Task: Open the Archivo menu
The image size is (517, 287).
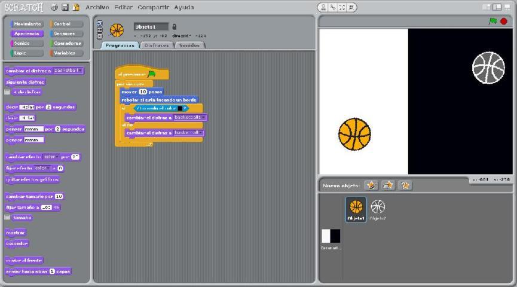Action: 97,7
